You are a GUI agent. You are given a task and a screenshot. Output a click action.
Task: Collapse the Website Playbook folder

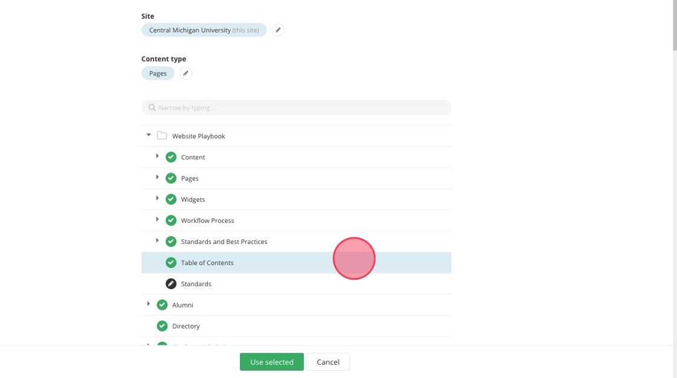[x=149, y=135]
